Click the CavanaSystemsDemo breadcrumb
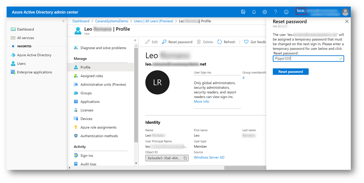 112,21
